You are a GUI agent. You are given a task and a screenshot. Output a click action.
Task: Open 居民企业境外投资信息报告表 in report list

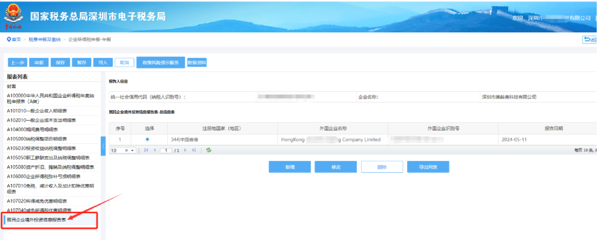(36, 220)
